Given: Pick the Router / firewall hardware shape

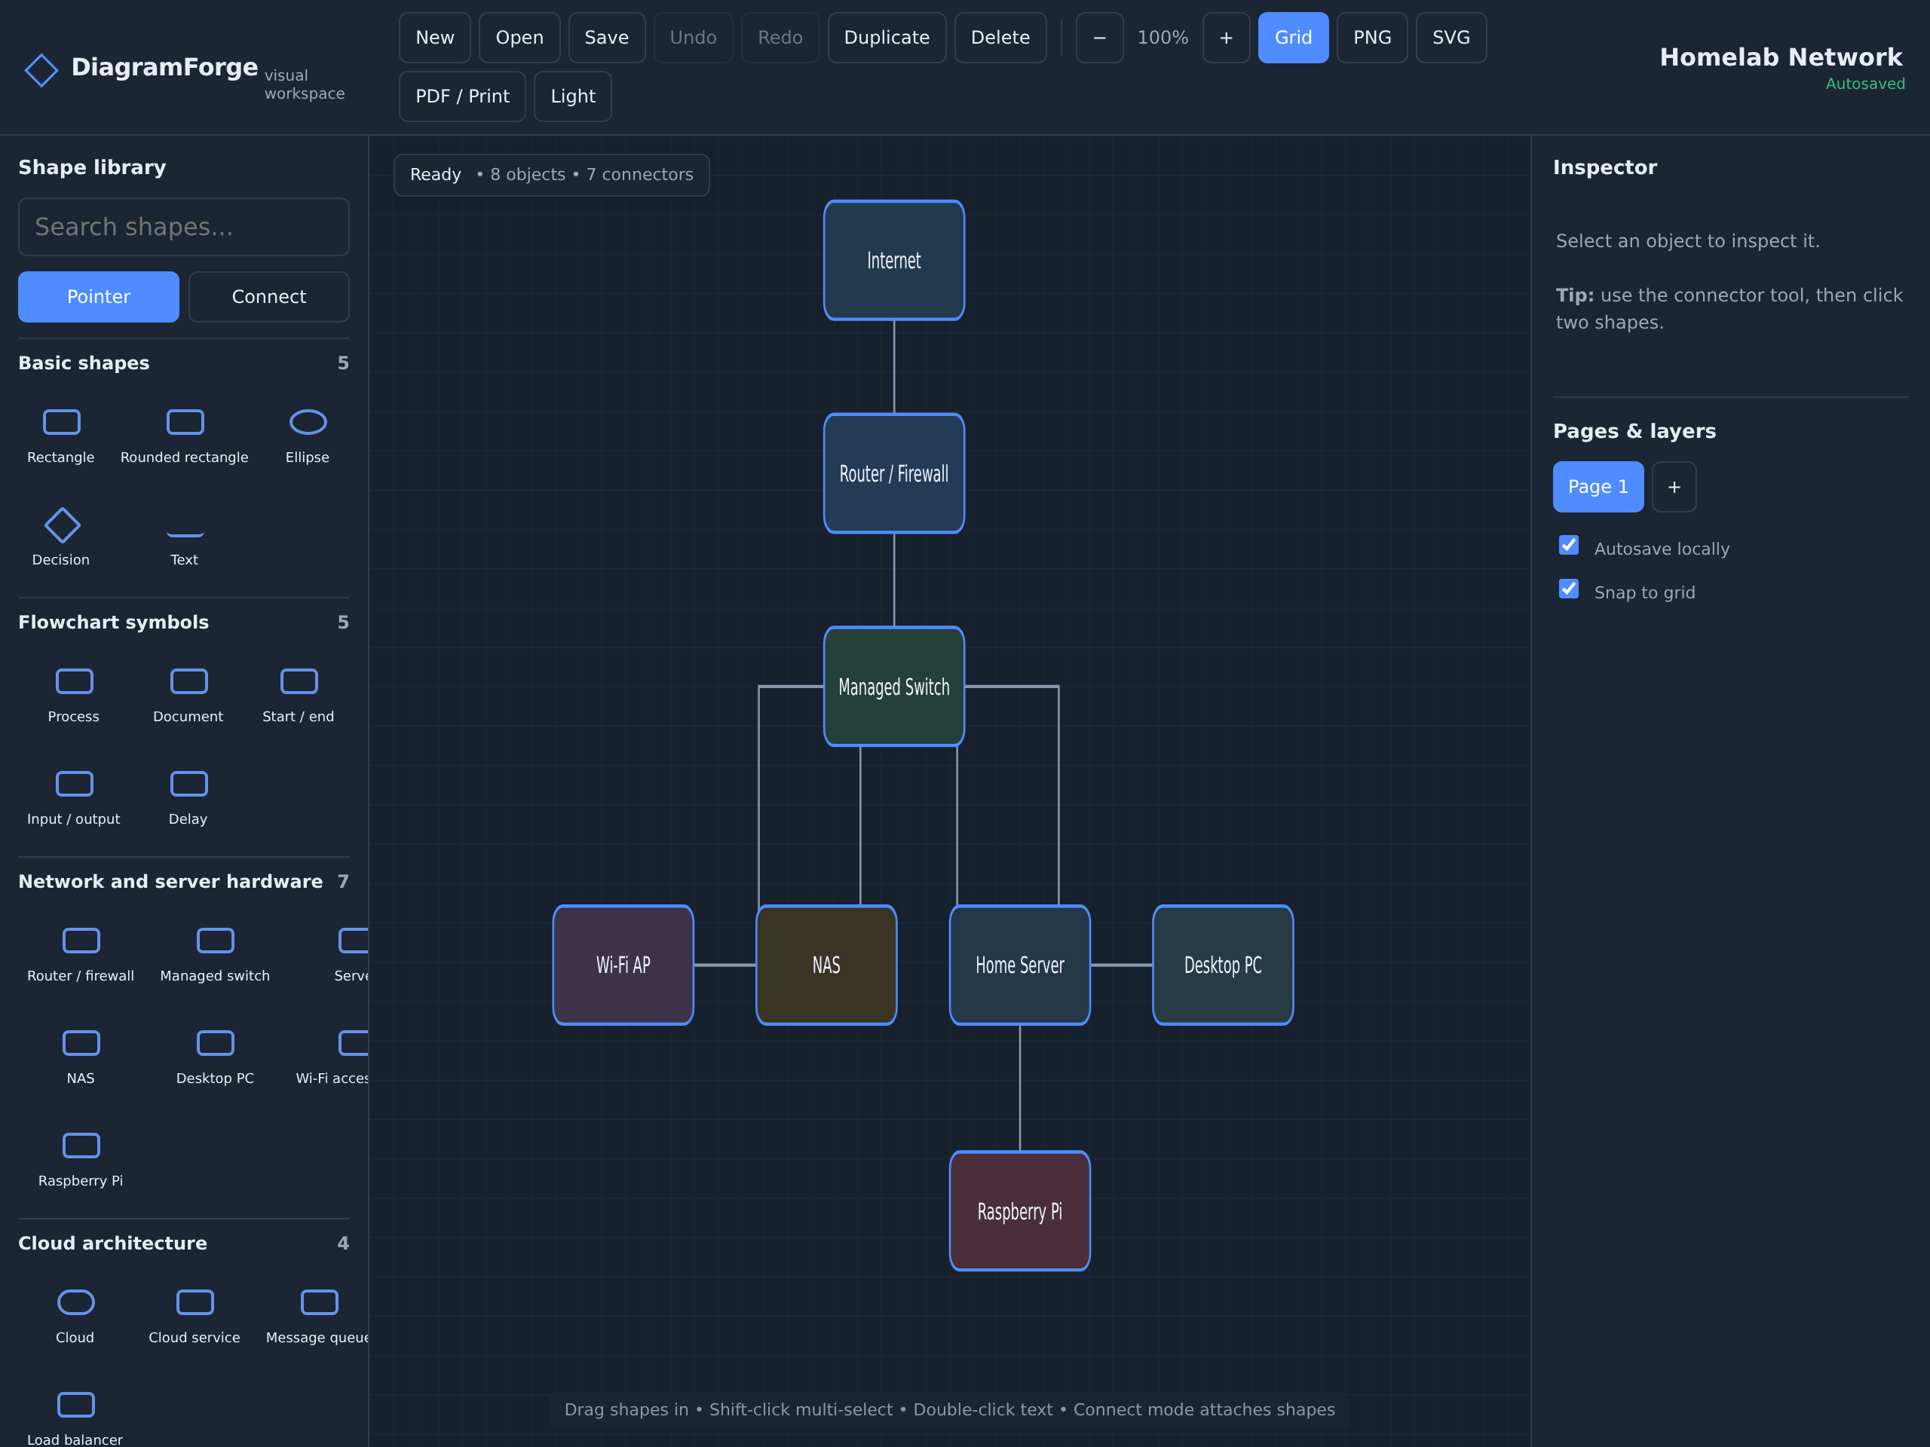Looking at the screenshot, I should [x=81, y=941].
